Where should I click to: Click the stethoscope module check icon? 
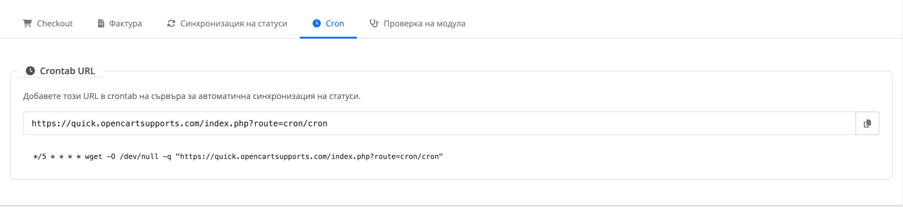click(x=374, y=23)
